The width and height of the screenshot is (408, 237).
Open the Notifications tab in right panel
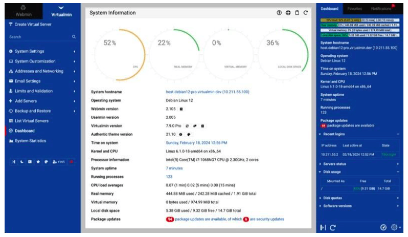click(x=381, y=9)
